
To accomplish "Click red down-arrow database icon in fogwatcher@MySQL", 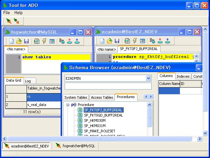I will [x=70, y=41].
